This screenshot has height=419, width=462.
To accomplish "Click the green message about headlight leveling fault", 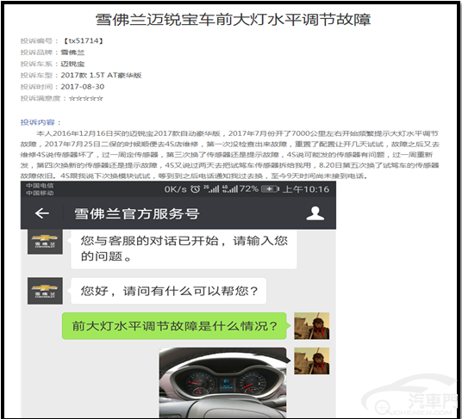I will pyautogui.click(x=174, y=326).
